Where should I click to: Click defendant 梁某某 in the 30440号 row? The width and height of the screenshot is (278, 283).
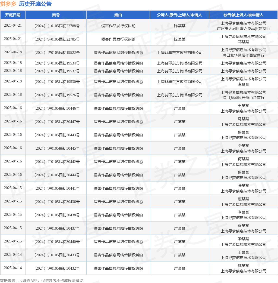(x=244, y=239)
